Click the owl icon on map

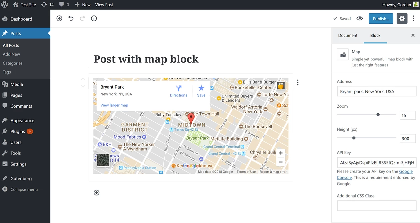click(281, 85)
